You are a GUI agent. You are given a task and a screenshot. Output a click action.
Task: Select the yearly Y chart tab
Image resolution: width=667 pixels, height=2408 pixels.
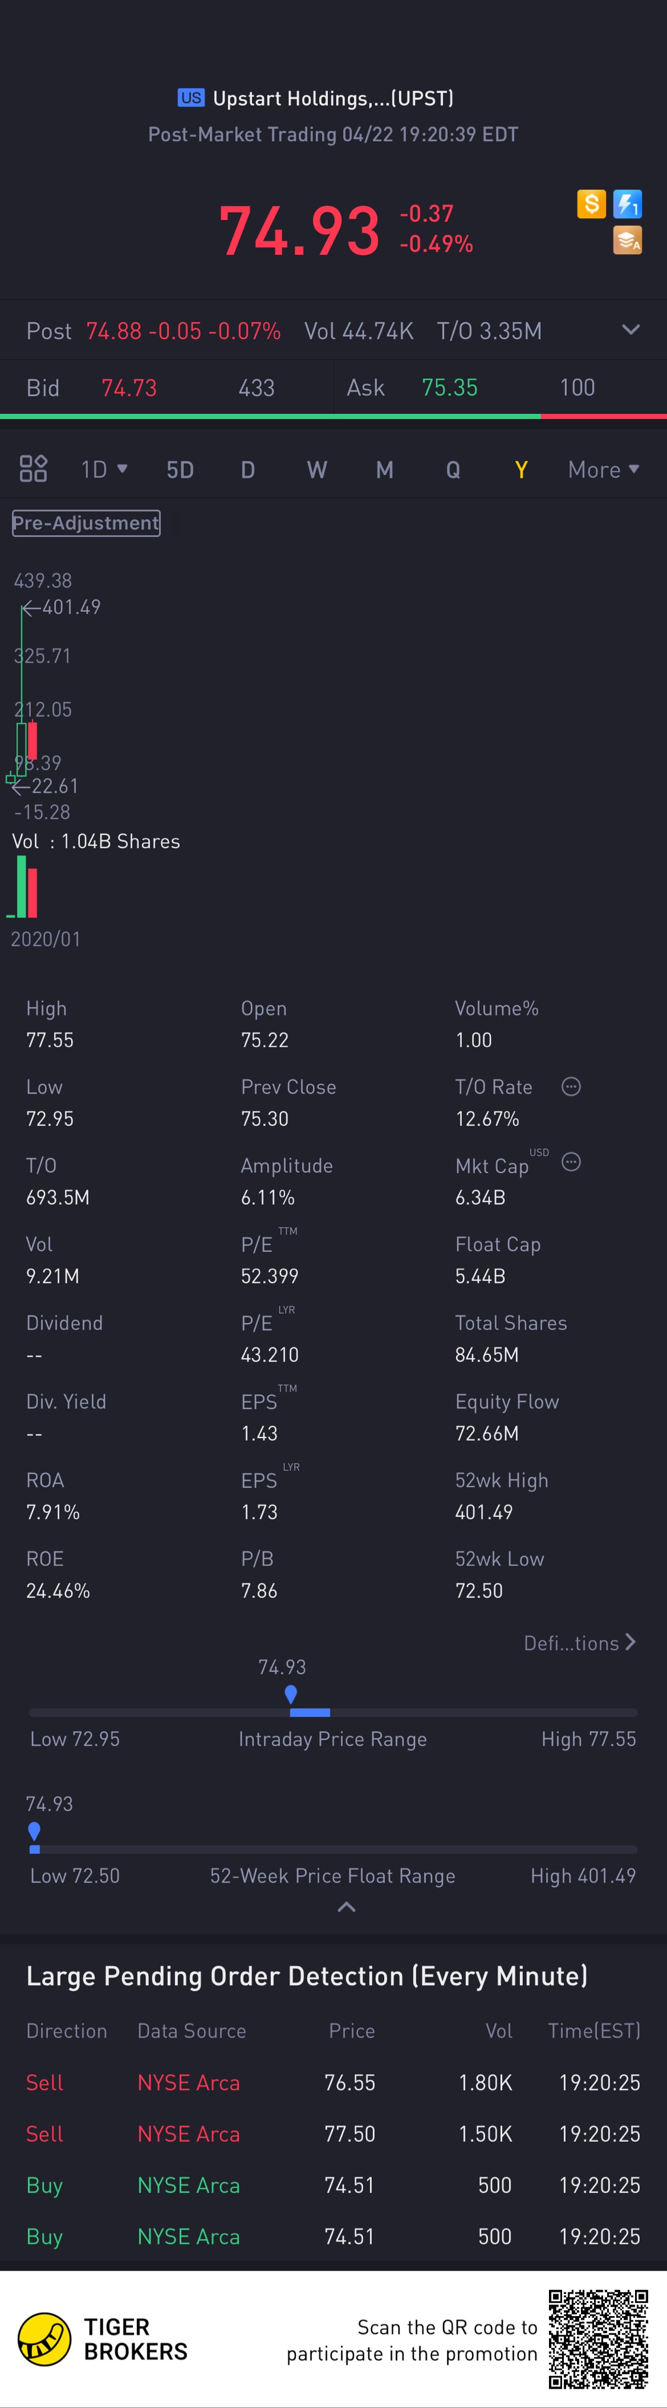(x=521, y=470)
